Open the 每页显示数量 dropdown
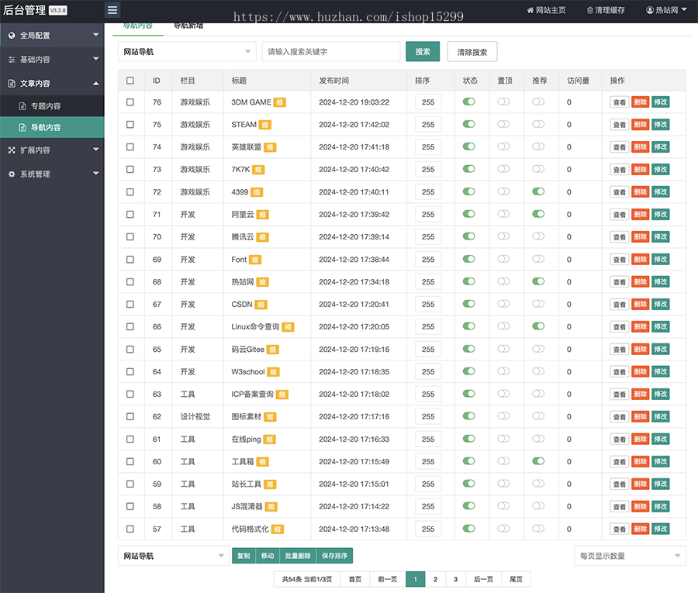Viewport: 698px width, 593px height. [630, 556]
